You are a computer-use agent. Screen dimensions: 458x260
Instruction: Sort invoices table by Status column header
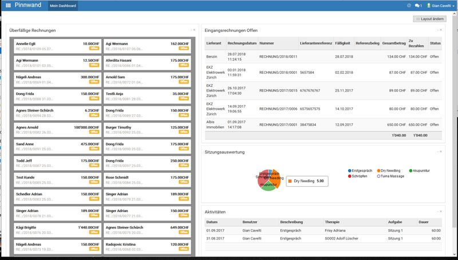[x=435, y=43]
